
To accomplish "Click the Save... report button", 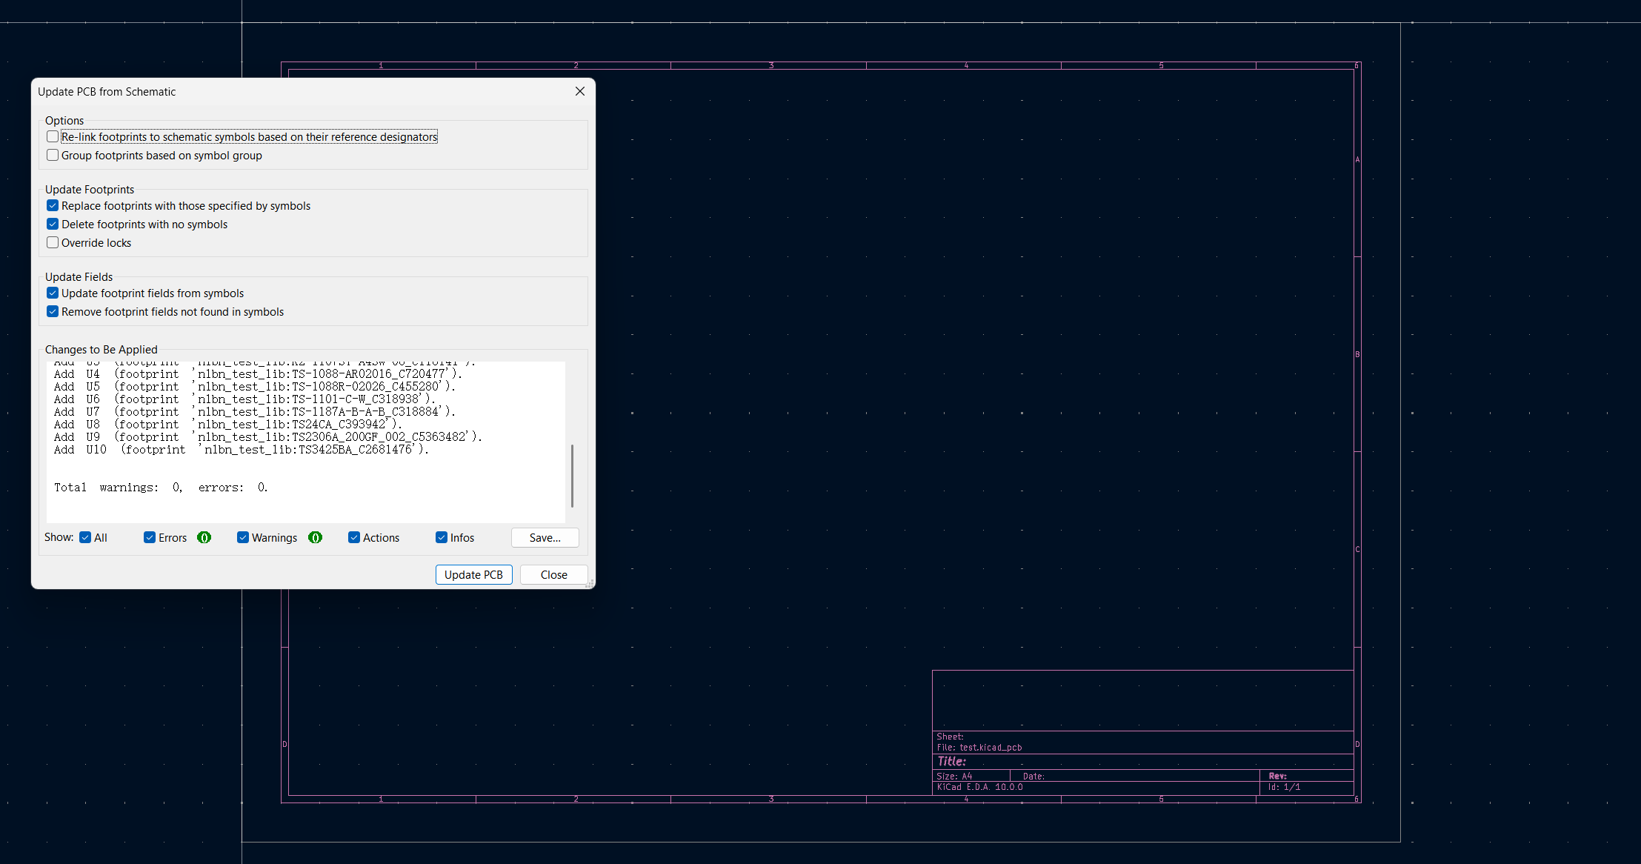I will 545,538.
